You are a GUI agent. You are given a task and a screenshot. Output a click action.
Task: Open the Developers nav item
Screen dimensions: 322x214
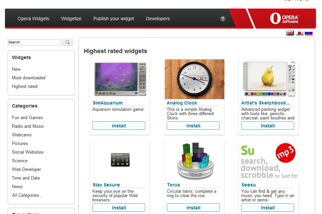pyautogui.click(x=158, y=19)
